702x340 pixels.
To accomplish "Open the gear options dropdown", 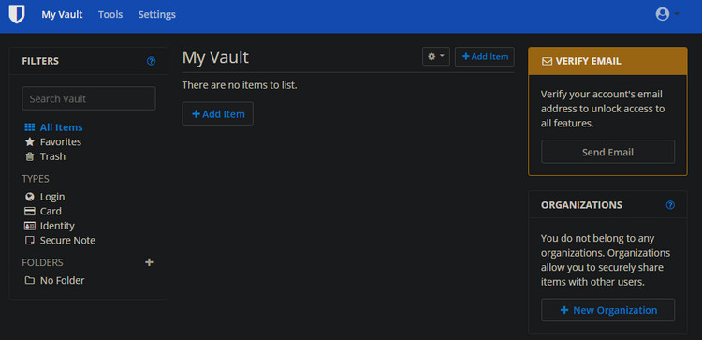I will [x=436, y=57].
